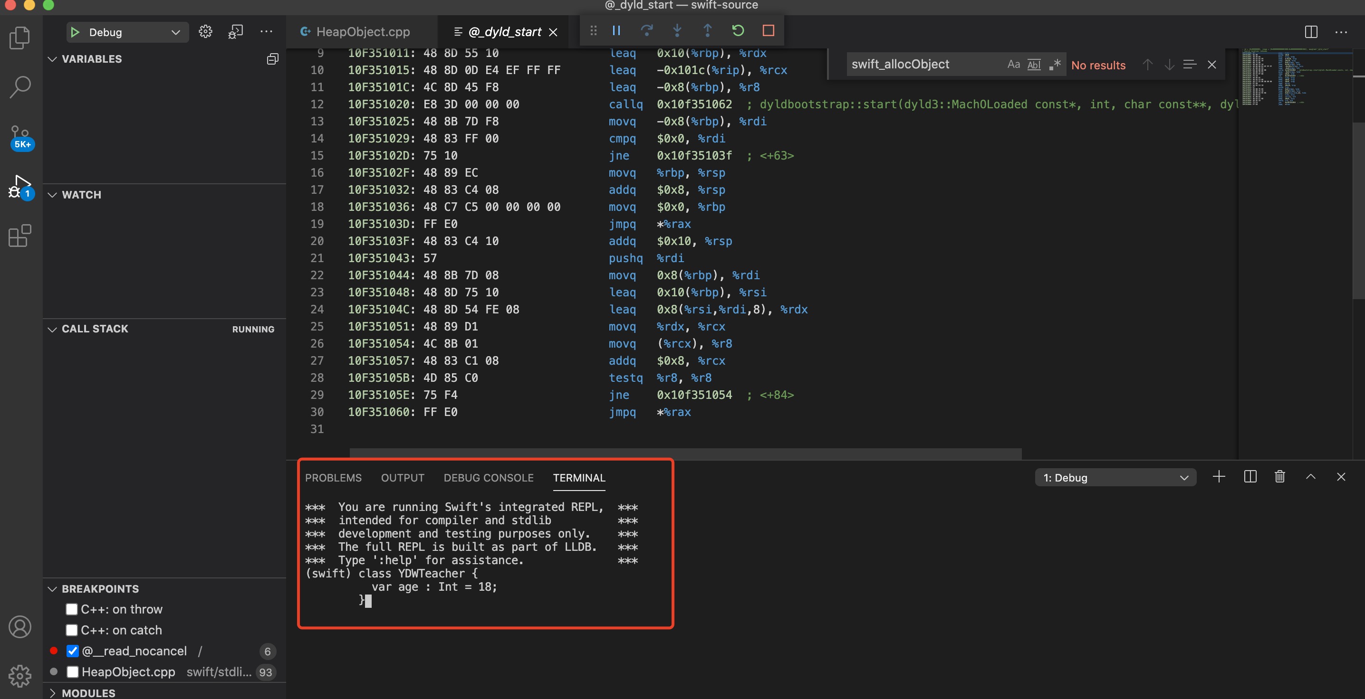Grab the debug toolbar drag handle
1365x699 pixels.
[594, 30]
